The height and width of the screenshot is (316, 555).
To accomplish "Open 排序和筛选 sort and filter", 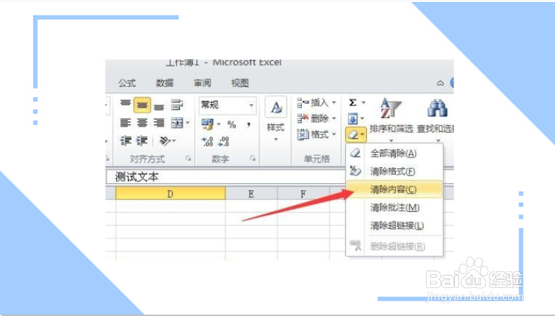I will tap(391, 119).
